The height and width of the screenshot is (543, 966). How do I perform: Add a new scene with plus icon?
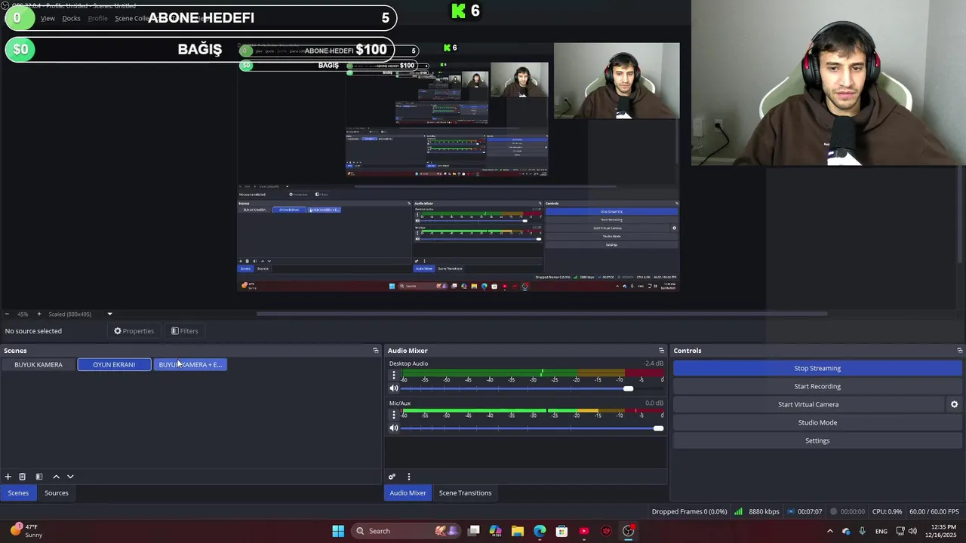(x=8, y=477)
